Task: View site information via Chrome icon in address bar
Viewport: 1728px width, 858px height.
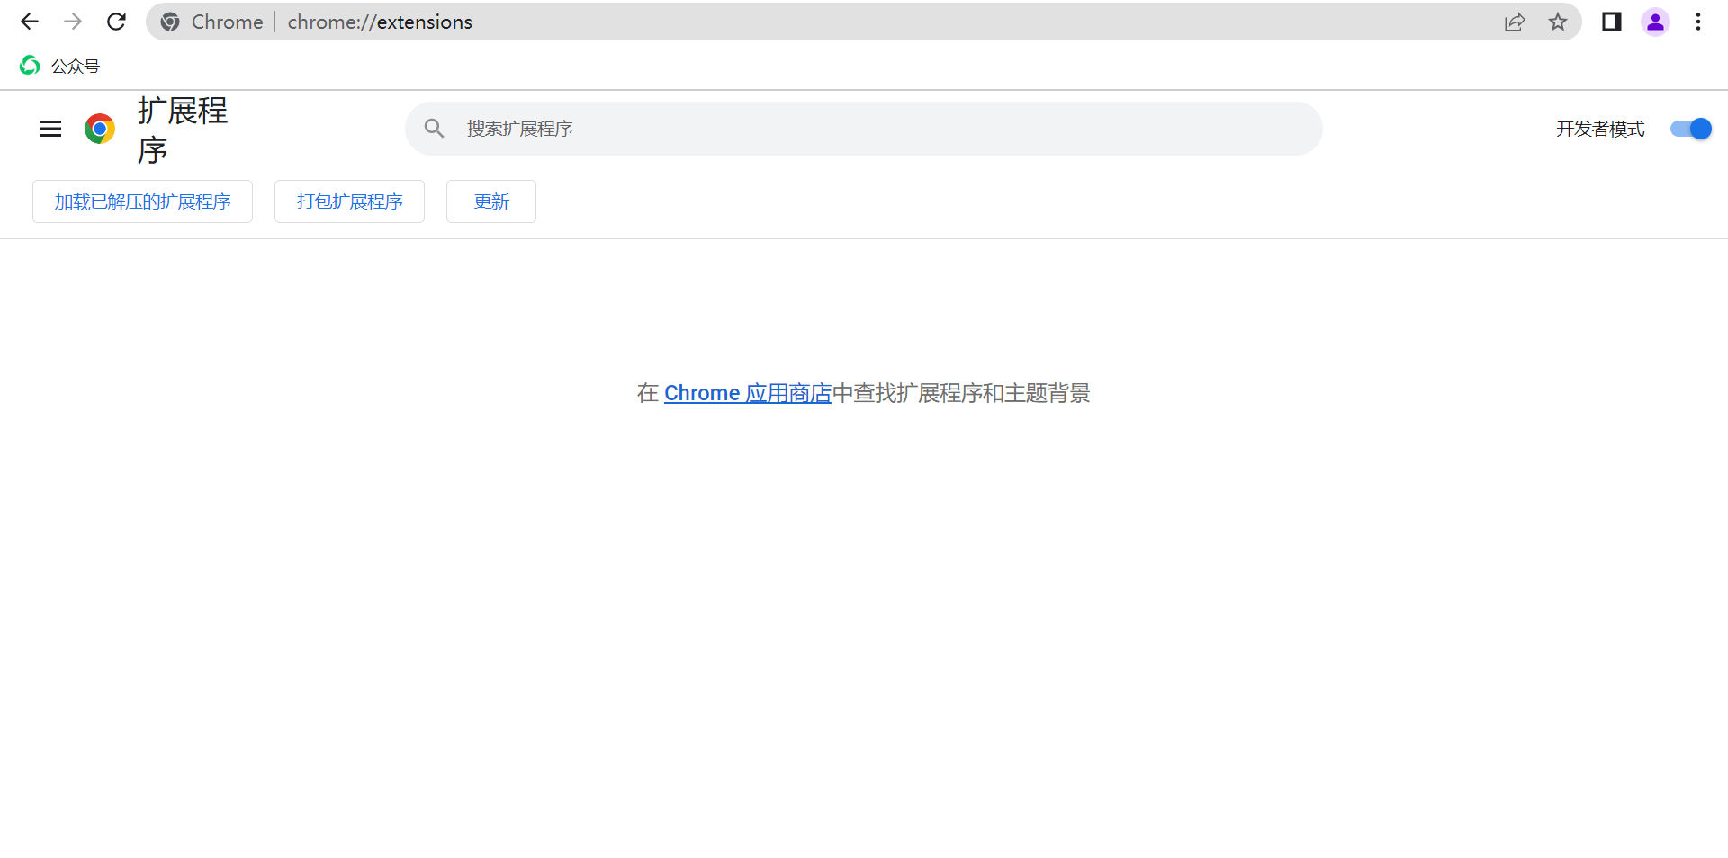Action: [x=170, y=22]
